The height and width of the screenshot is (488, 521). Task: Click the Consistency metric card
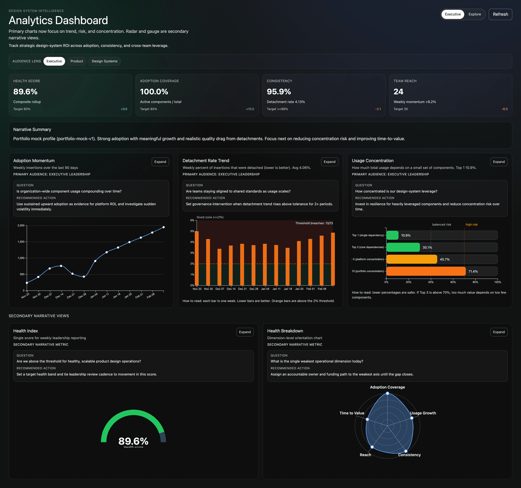[323, 95]
